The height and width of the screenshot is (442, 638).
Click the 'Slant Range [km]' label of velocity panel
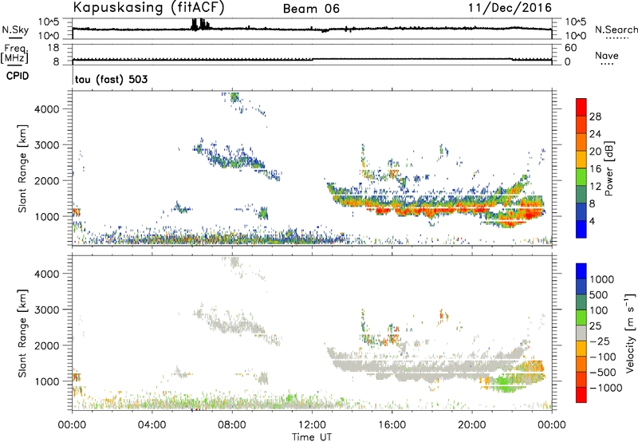(22, 333)
